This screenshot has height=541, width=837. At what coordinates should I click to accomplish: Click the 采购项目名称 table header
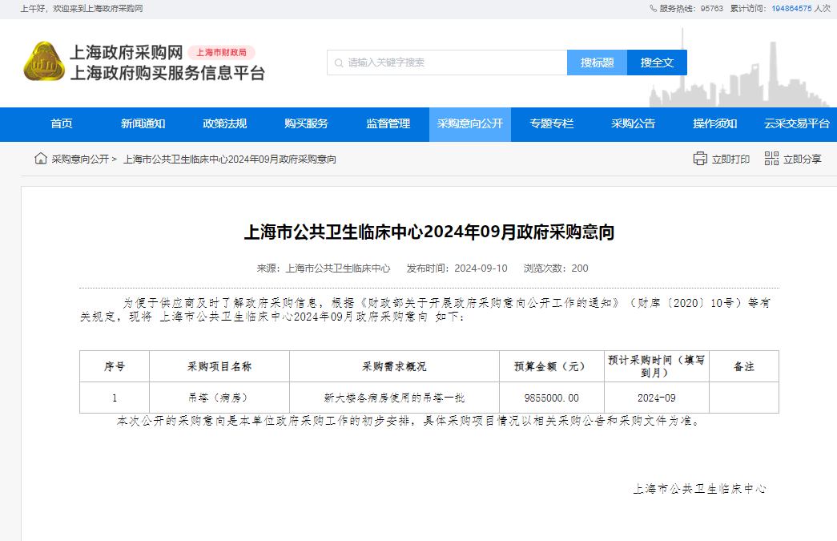pos(219,366)
